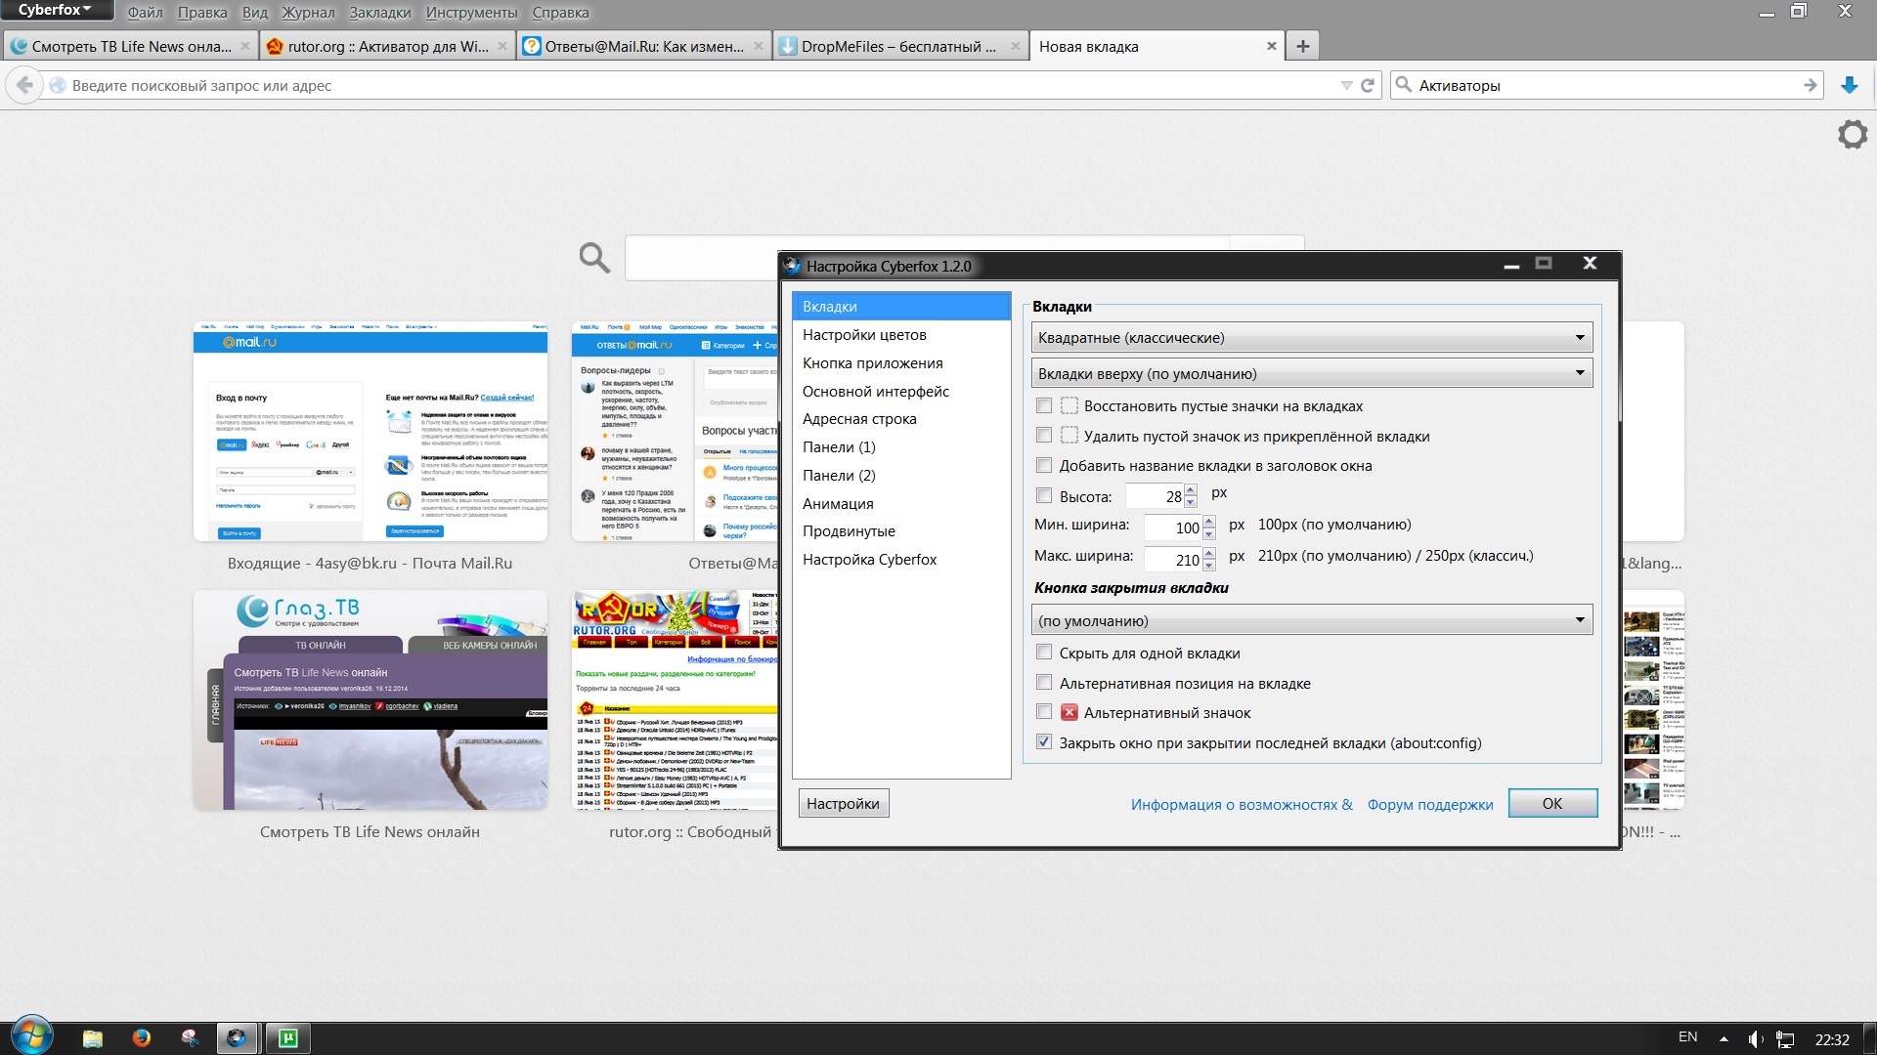This screenshot has width=1877, height=1055.
Task: Click the Мин. ширина value field
Action: [x=1172, y=527]
